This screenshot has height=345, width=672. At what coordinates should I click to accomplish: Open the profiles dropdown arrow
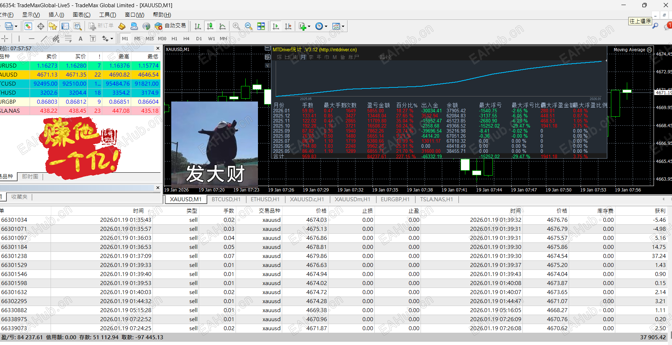pyautogui.click(x=16, y=26)
